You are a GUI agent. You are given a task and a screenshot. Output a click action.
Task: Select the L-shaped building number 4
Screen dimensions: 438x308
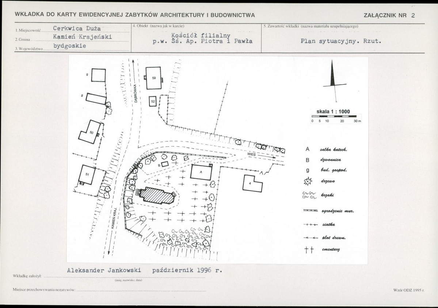point(252,183)
